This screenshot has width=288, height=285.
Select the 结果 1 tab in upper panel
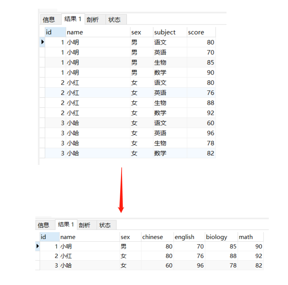[73, 19]
